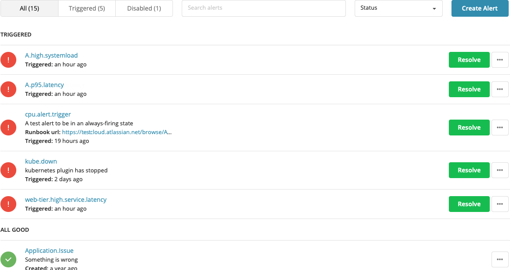Open the web-tier.high.service.latency alert link
510x270 pixels.
tap(66, 200)
